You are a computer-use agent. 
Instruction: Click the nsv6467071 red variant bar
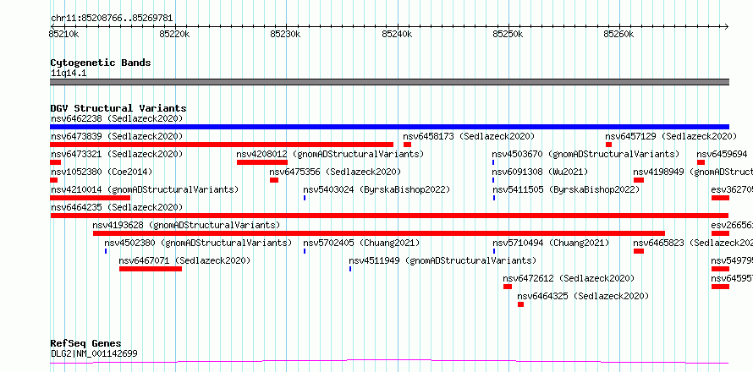click(151, 269)
